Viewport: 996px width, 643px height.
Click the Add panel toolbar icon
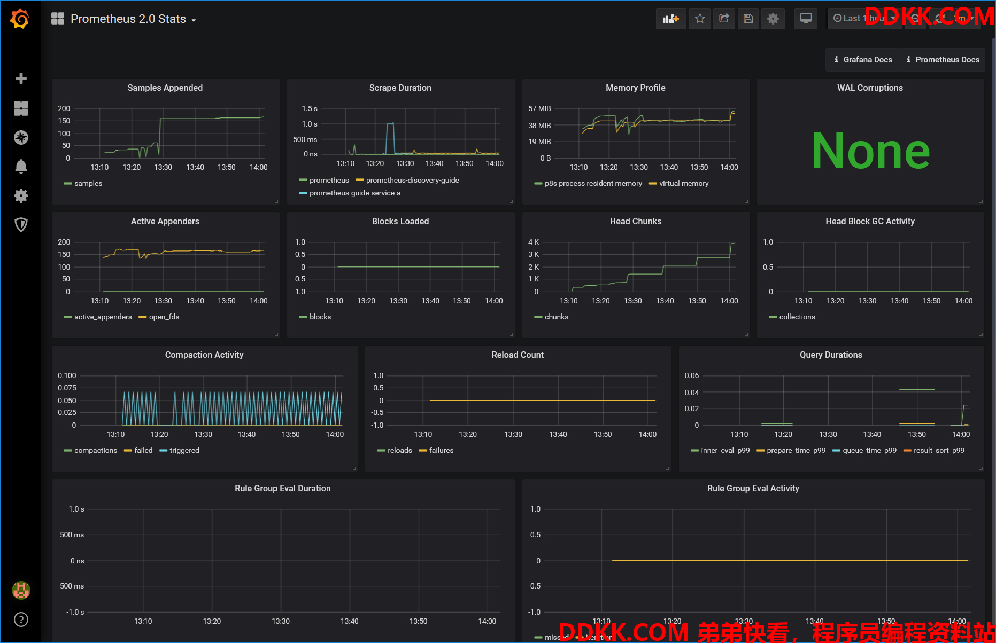coord(671,19)
